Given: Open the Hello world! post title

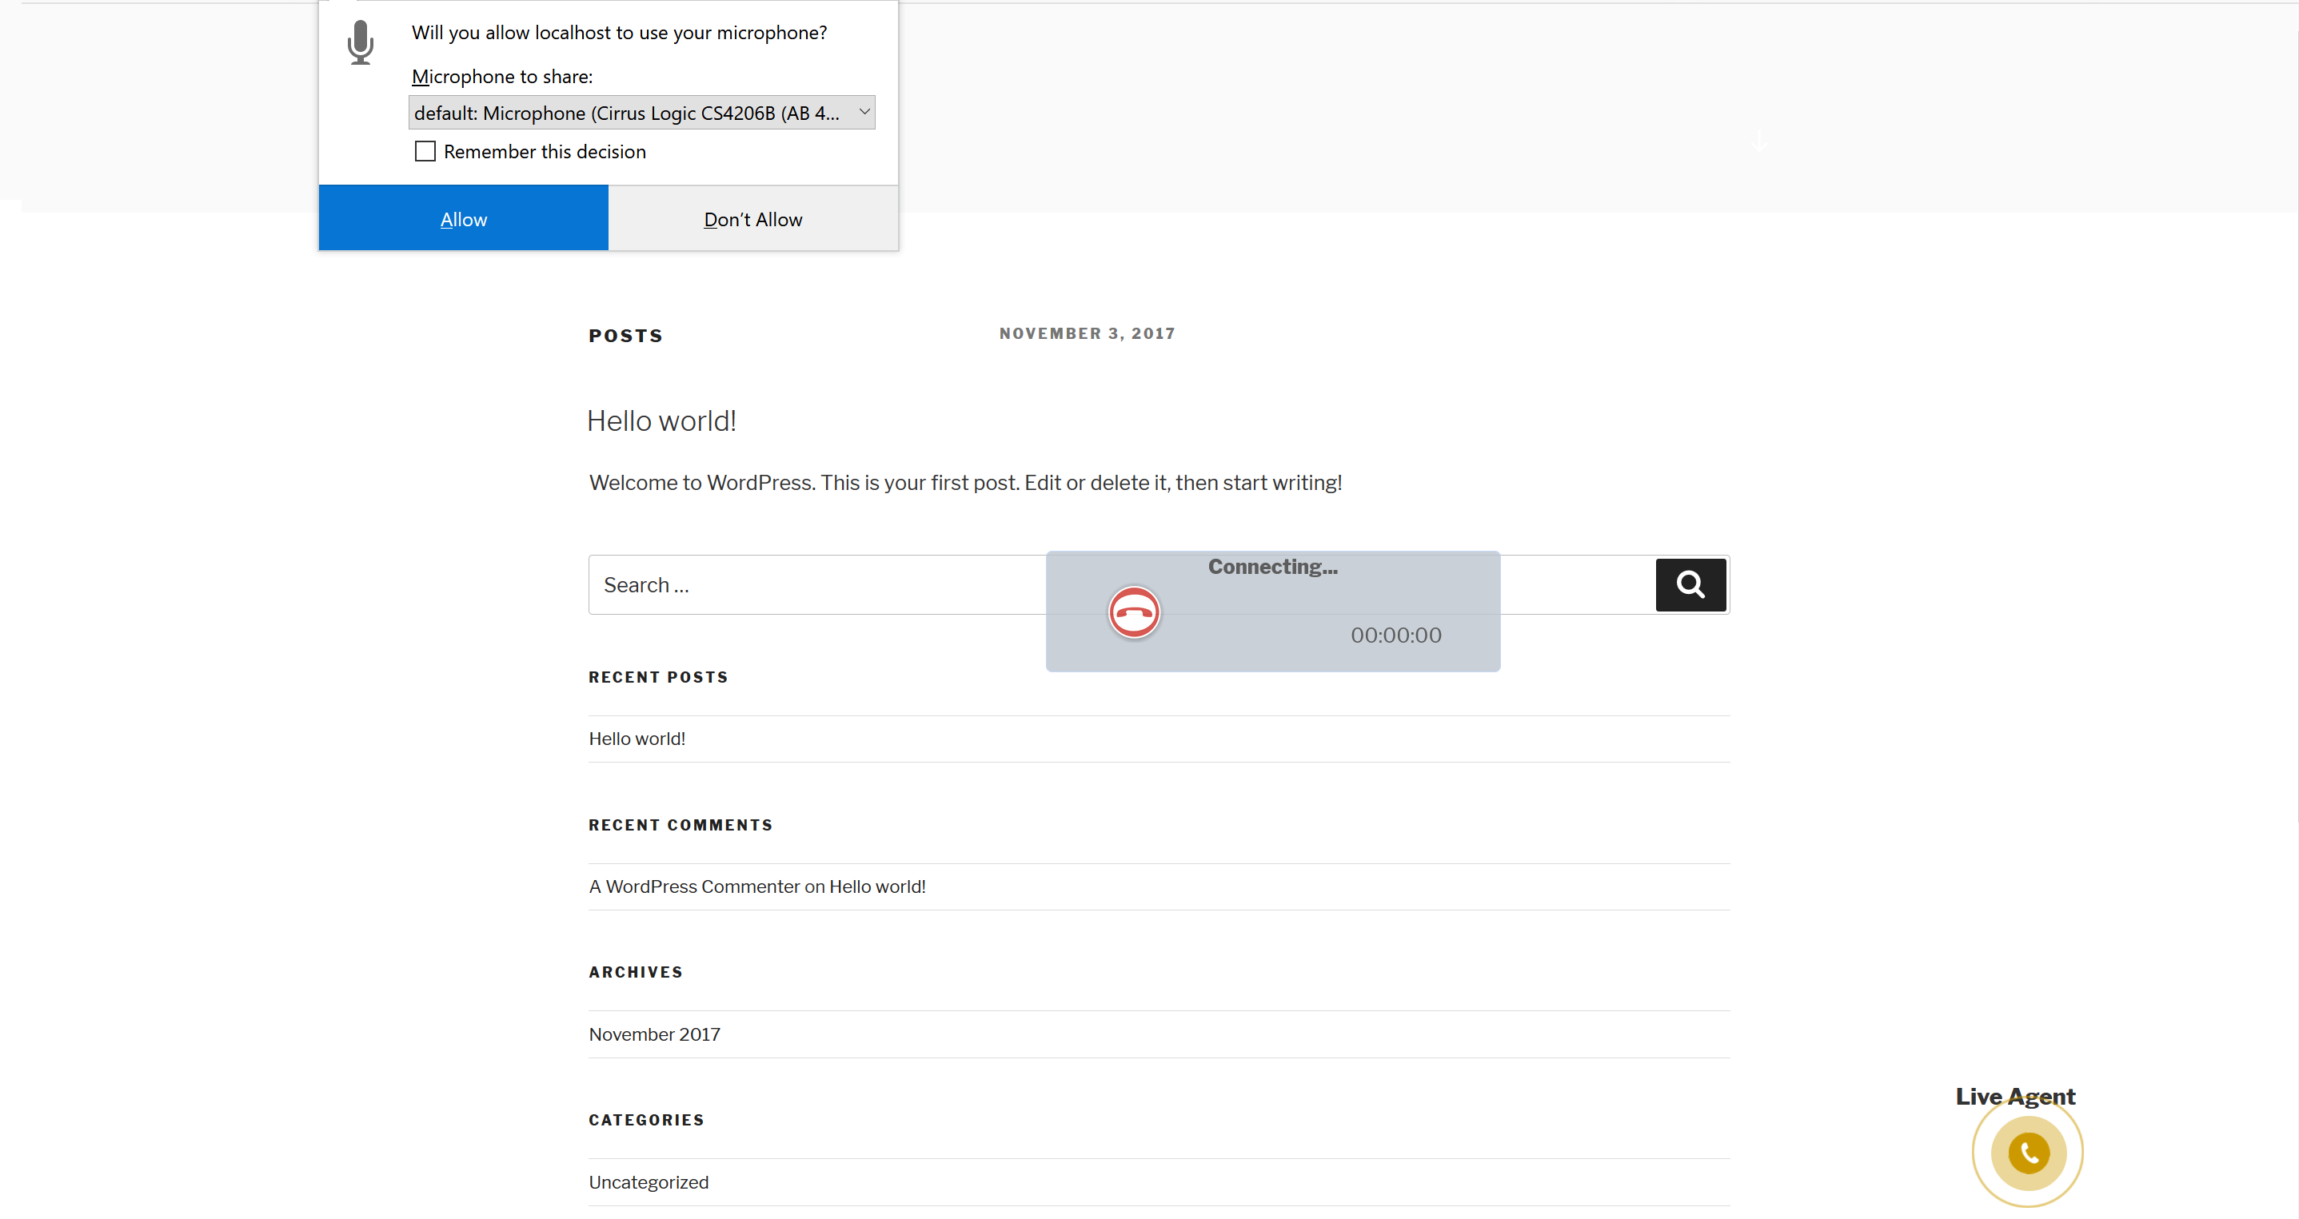Looking at the screenshot, I should coord(661,421).
